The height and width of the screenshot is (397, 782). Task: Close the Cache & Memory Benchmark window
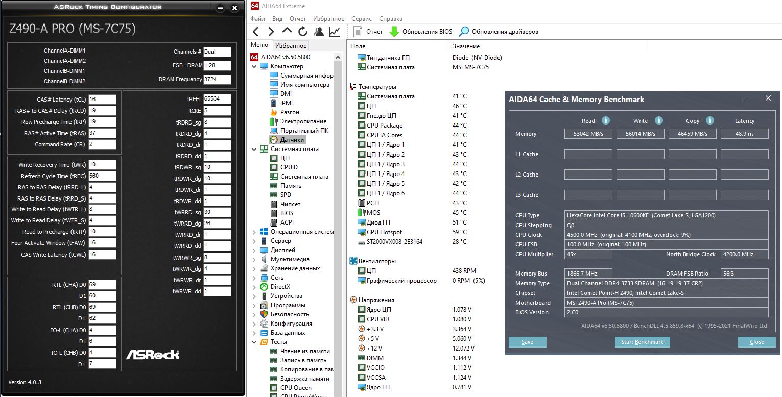coord(768,98)
